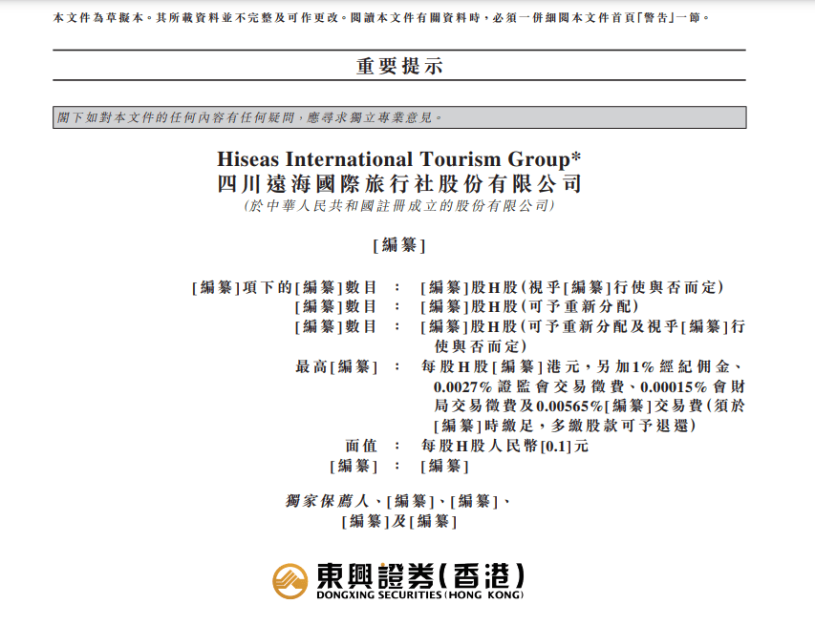Screen dimensions: 815x625
Task: Select the company name Hiseas International Tourism Group*
Action: 398,158
